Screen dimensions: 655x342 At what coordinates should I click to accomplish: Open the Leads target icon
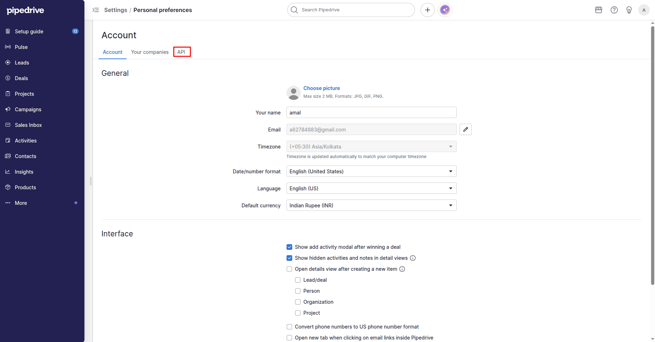(8, 62)
